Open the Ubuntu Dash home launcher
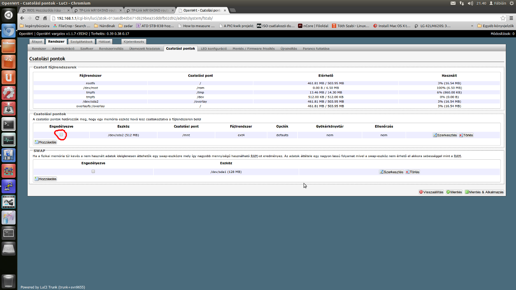Image resolution: width=516 pixels, height=290 pixels. [8, 15]
